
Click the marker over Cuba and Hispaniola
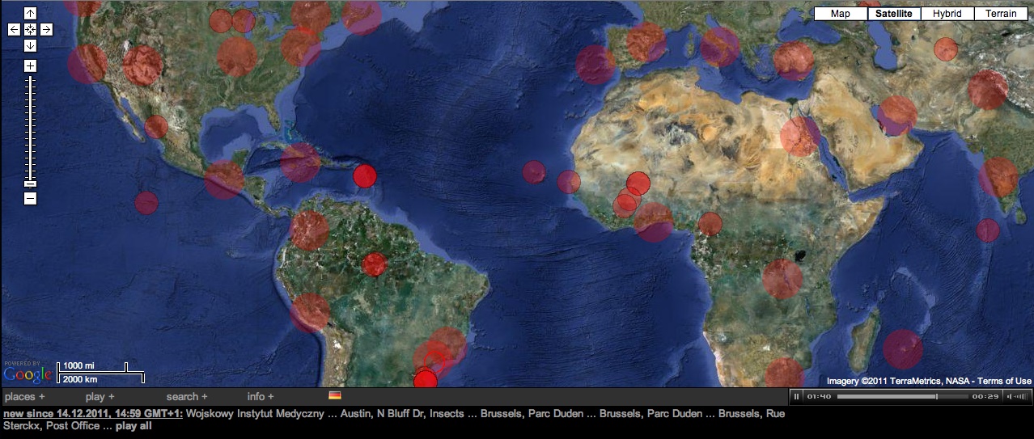click(x=300, y=163)
